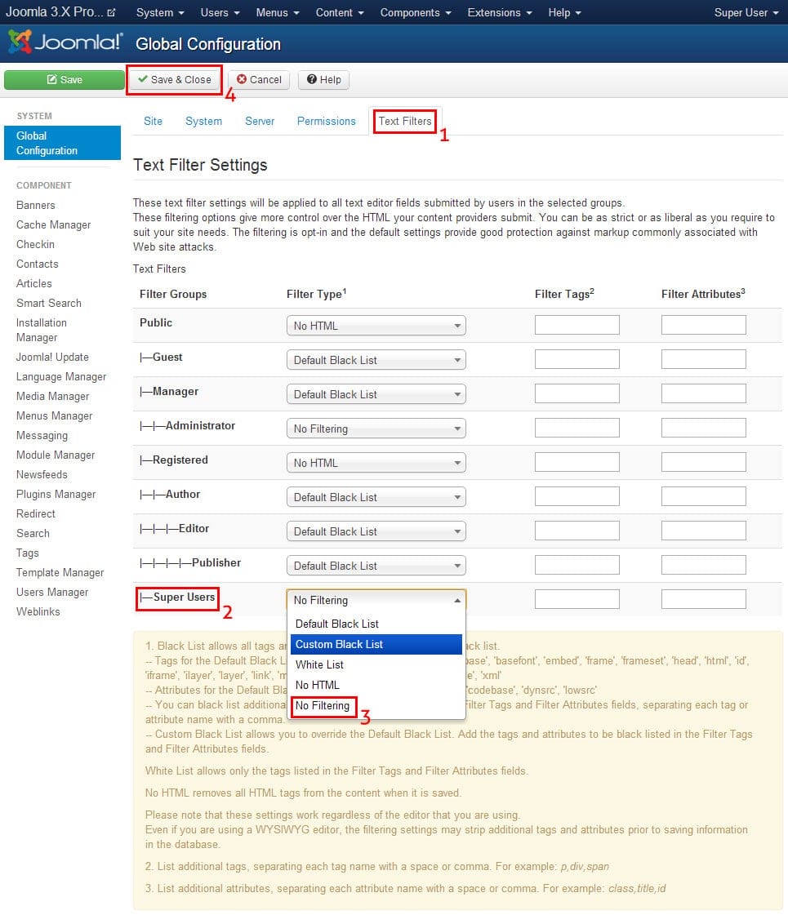Click the Filter Tags field for Guest
The image size is (788, 915).
577,359
